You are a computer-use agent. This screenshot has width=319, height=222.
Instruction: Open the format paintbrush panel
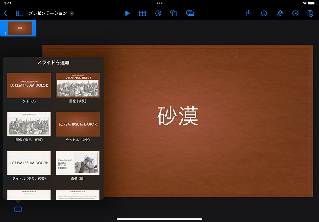pyautogui.click(x=280, y=13)
